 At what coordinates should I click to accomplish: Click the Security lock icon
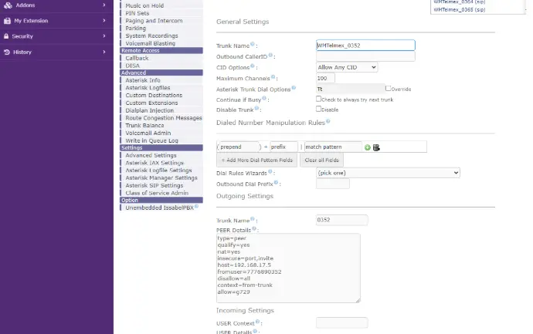[x=8, y=36]
